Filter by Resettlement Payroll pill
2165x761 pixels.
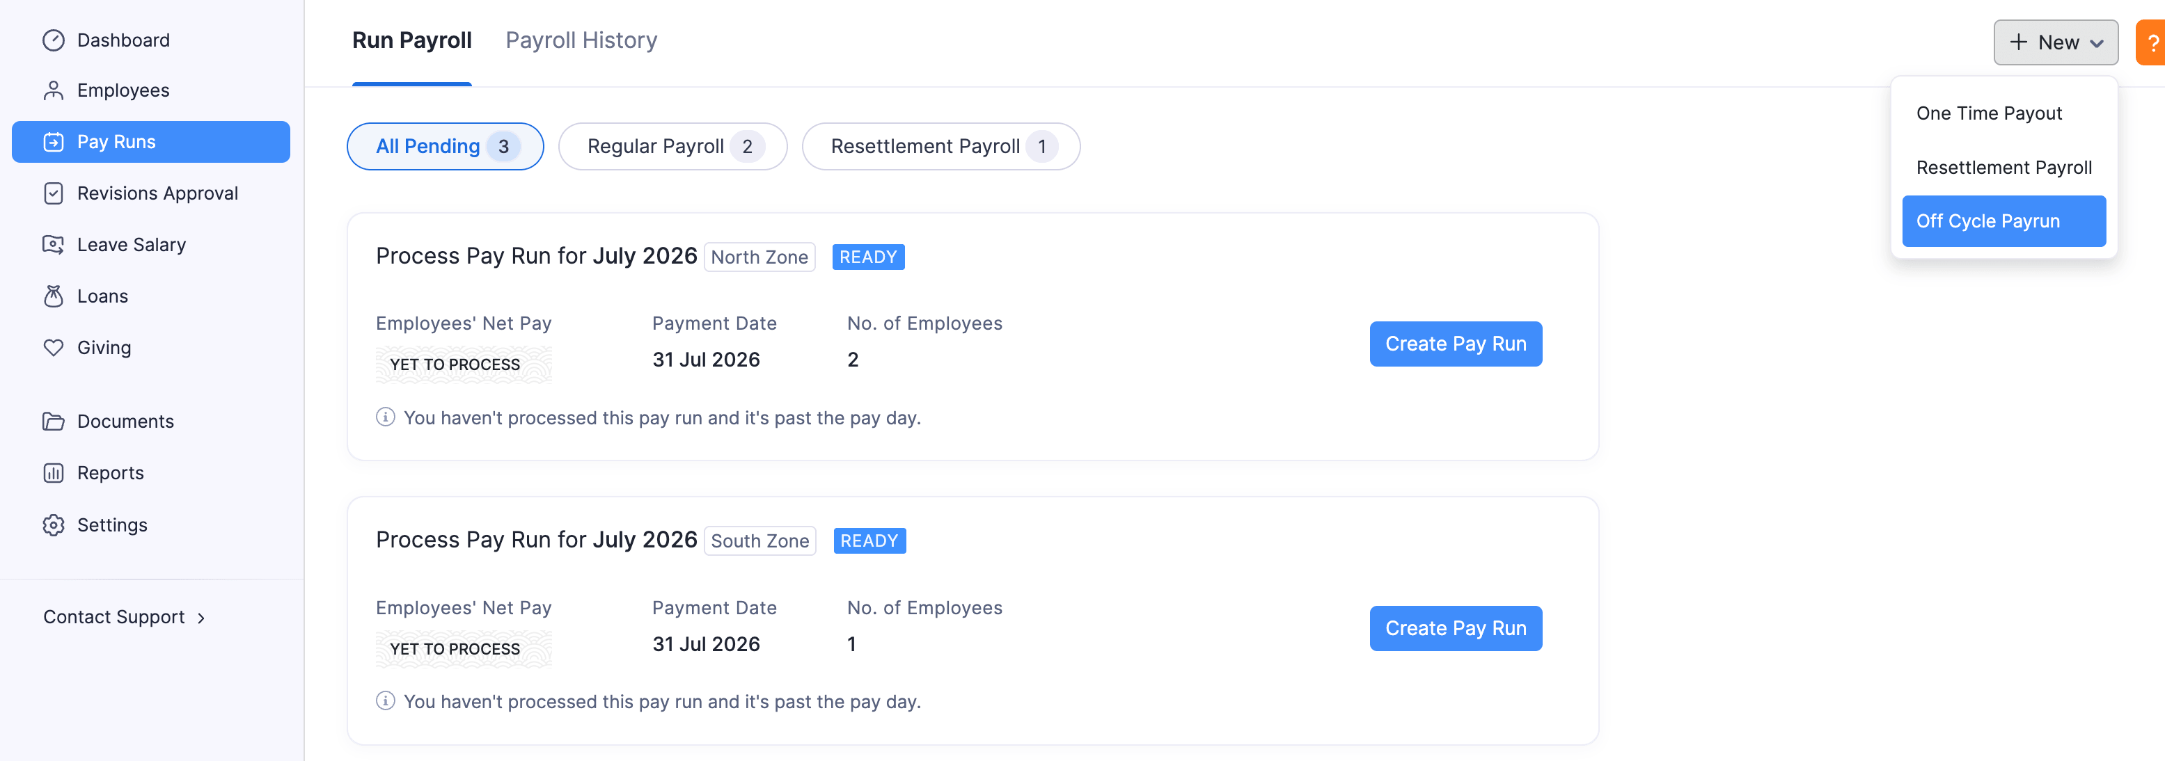pyautogui.click(x=940, y=146)
